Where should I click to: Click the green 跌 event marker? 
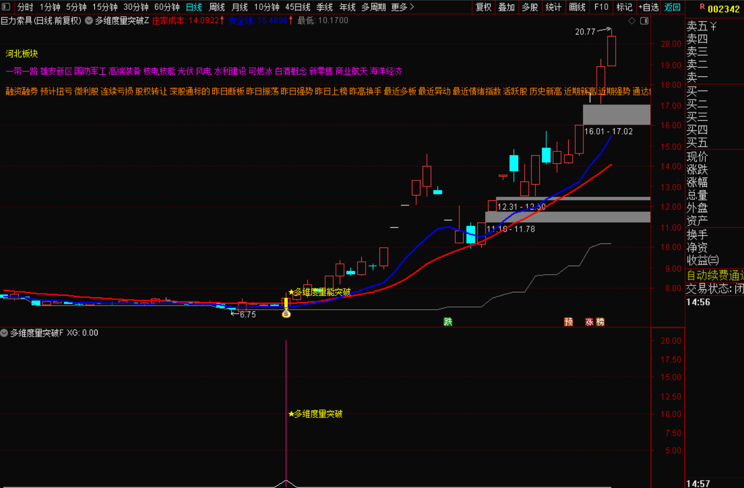click(x=447, y=322)
